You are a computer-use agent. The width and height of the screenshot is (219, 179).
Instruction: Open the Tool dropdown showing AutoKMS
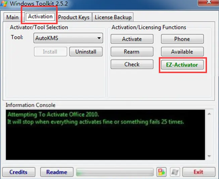pos(68,38)
